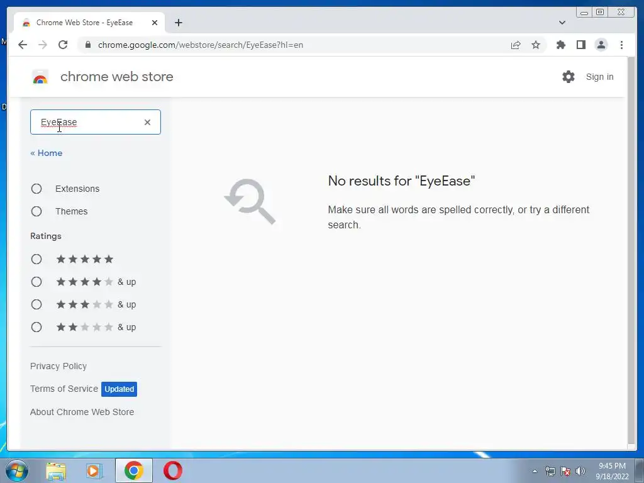Minimize the Chrome window
This screenshot has width=644, height=483.
pyautogui.click(x=584, y=13)
